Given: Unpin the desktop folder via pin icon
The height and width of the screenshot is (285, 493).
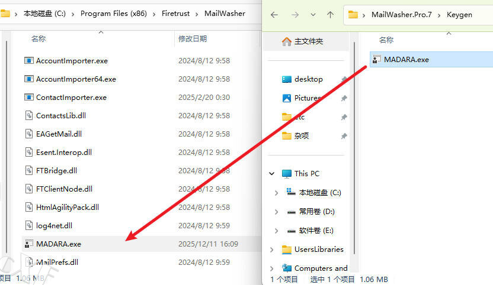Looking at the screenshot, I should tap(344, 79).
